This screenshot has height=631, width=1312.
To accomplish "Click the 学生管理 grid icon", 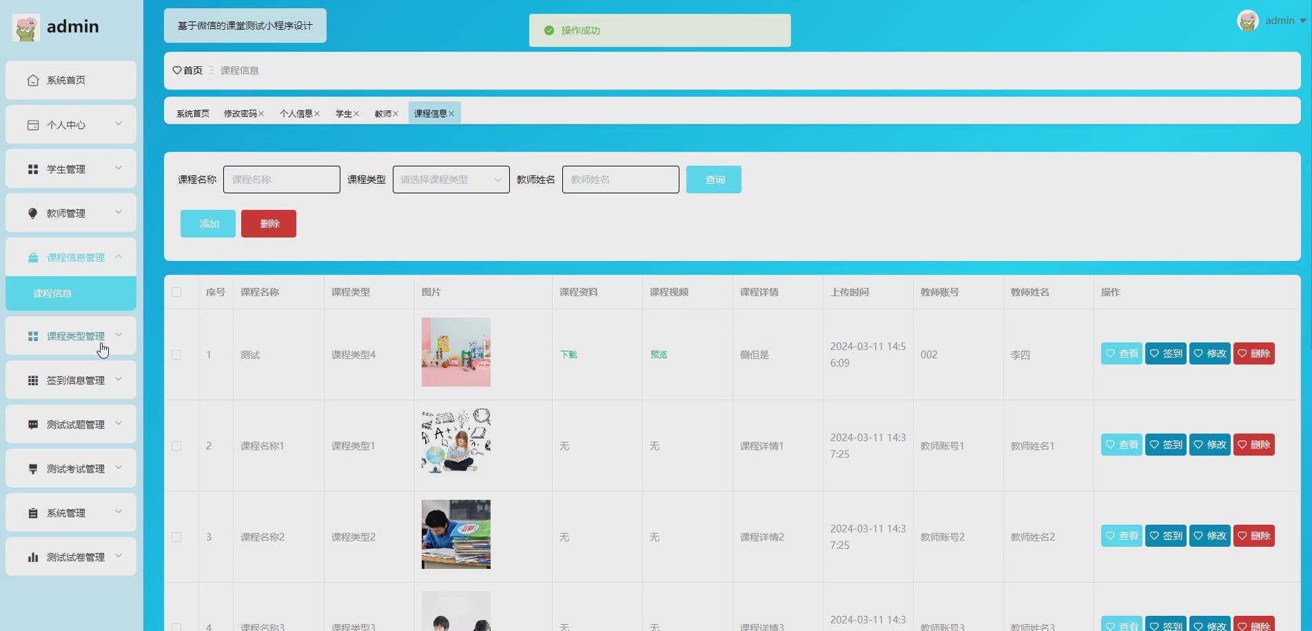I will point(33,169).
